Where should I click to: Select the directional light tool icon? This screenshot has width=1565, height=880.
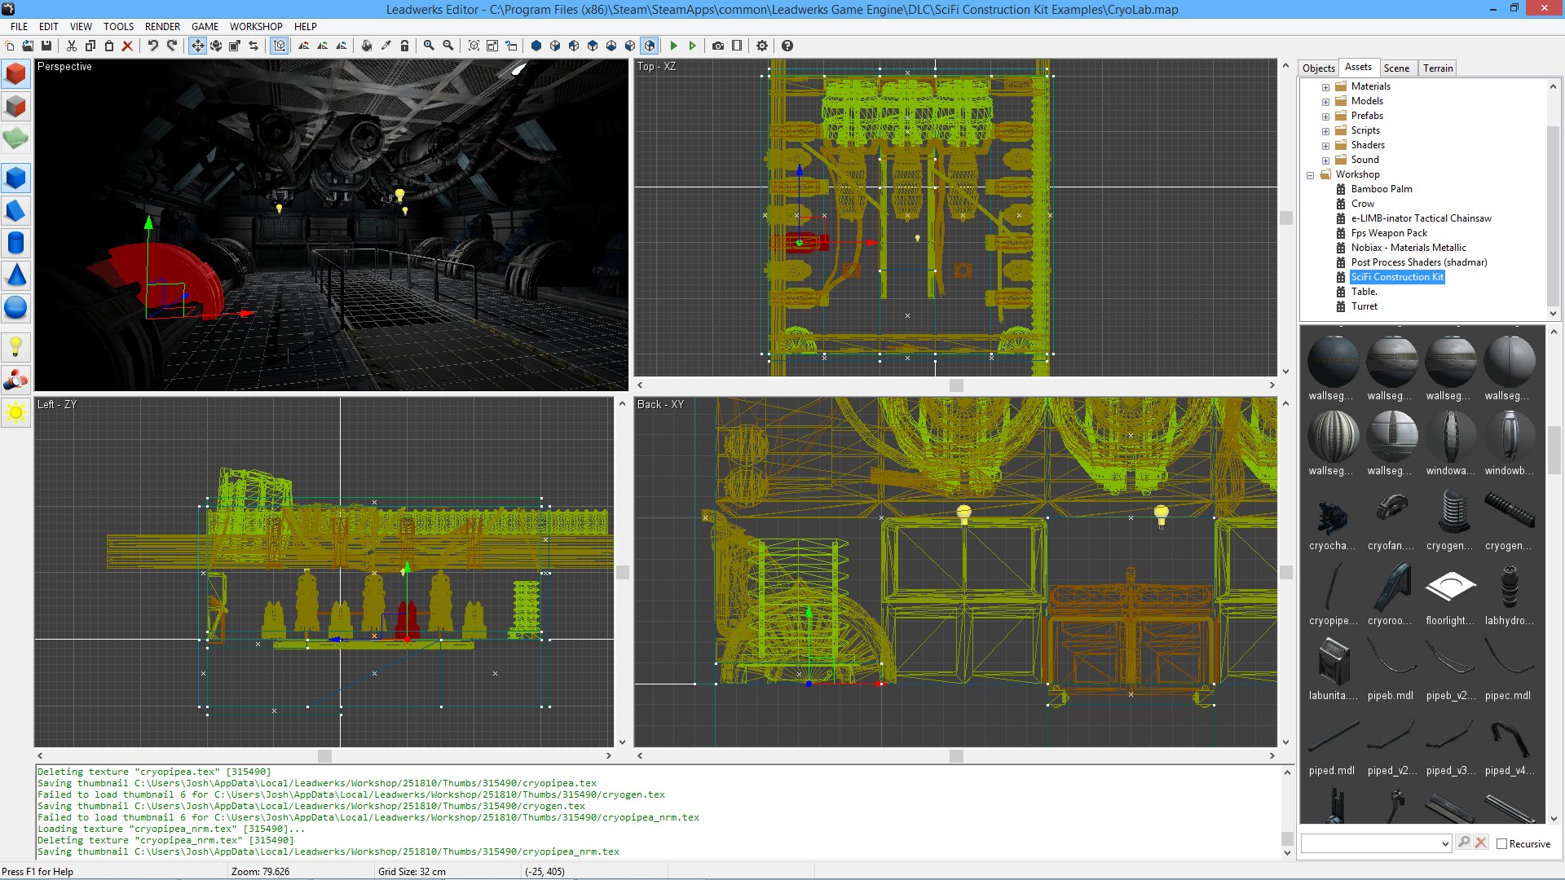click(15, 411)
